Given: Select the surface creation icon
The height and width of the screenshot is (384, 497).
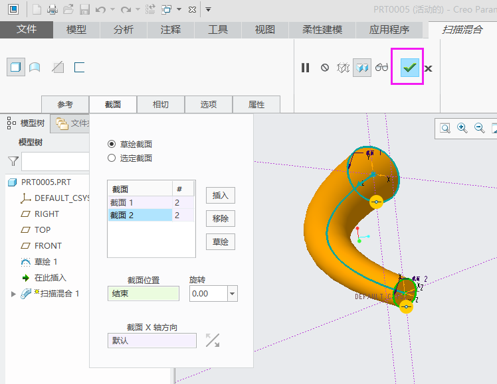Looking at the screenshot, I should [35, 67].
